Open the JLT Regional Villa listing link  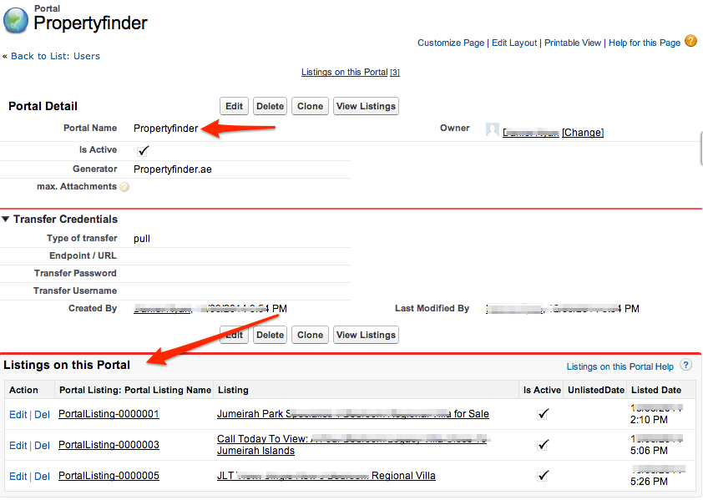pos(326,476)
